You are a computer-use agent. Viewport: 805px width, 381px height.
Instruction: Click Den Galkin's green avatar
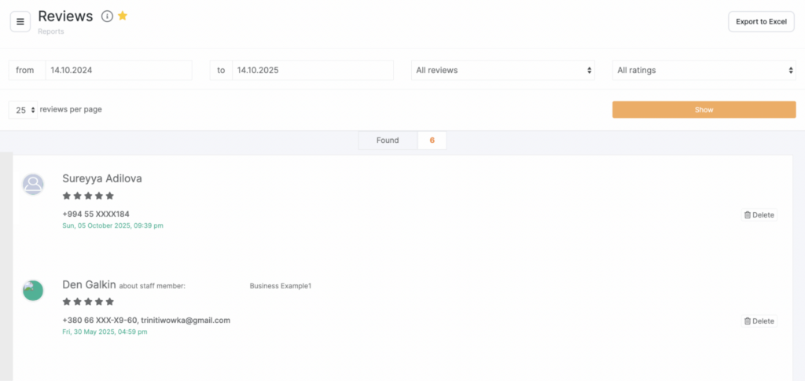pyautogui.click(x=33, y=291)
